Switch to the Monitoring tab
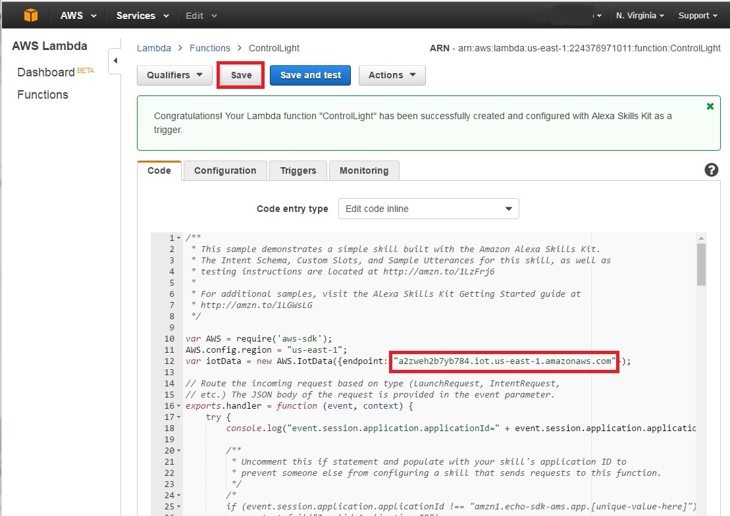Image resolution: width=730 pixels, height=516 pixels. pos(364,170)
